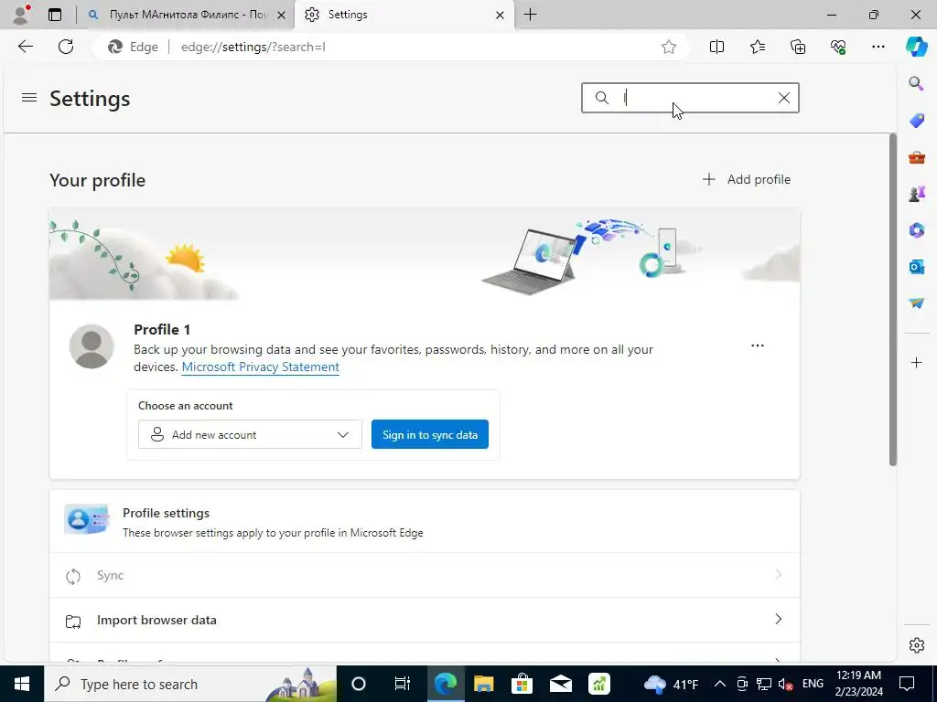The width and height of the screenshot is (937, 702).
Task: Open a new tab with plus button
Action: (530, 15)
